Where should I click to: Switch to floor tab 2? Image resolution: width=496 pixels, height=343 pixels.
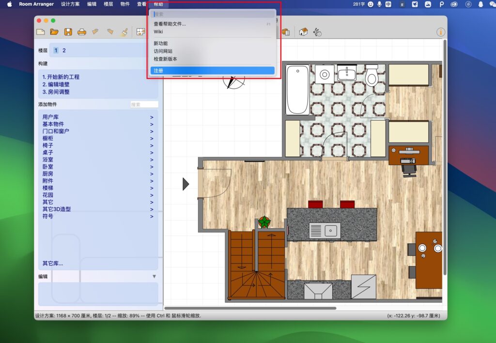coord(63,49)
